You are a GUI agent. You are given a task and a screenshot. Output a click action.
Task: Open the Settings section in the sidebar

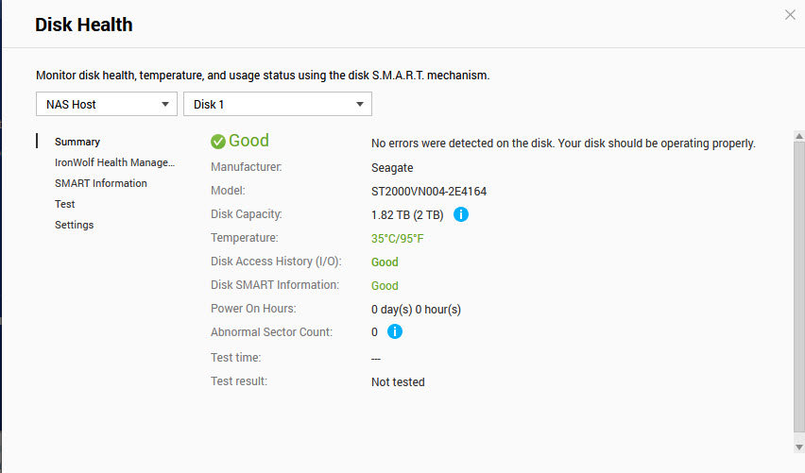[x=75, y=225]
